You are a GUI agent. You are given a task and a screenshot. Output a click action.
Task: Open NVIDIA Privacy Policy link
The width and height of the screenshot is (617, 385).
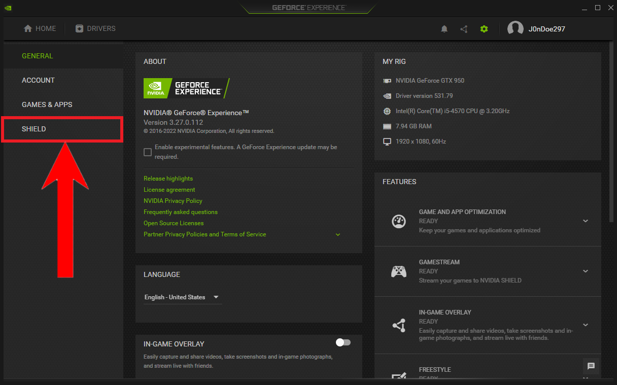173,201
